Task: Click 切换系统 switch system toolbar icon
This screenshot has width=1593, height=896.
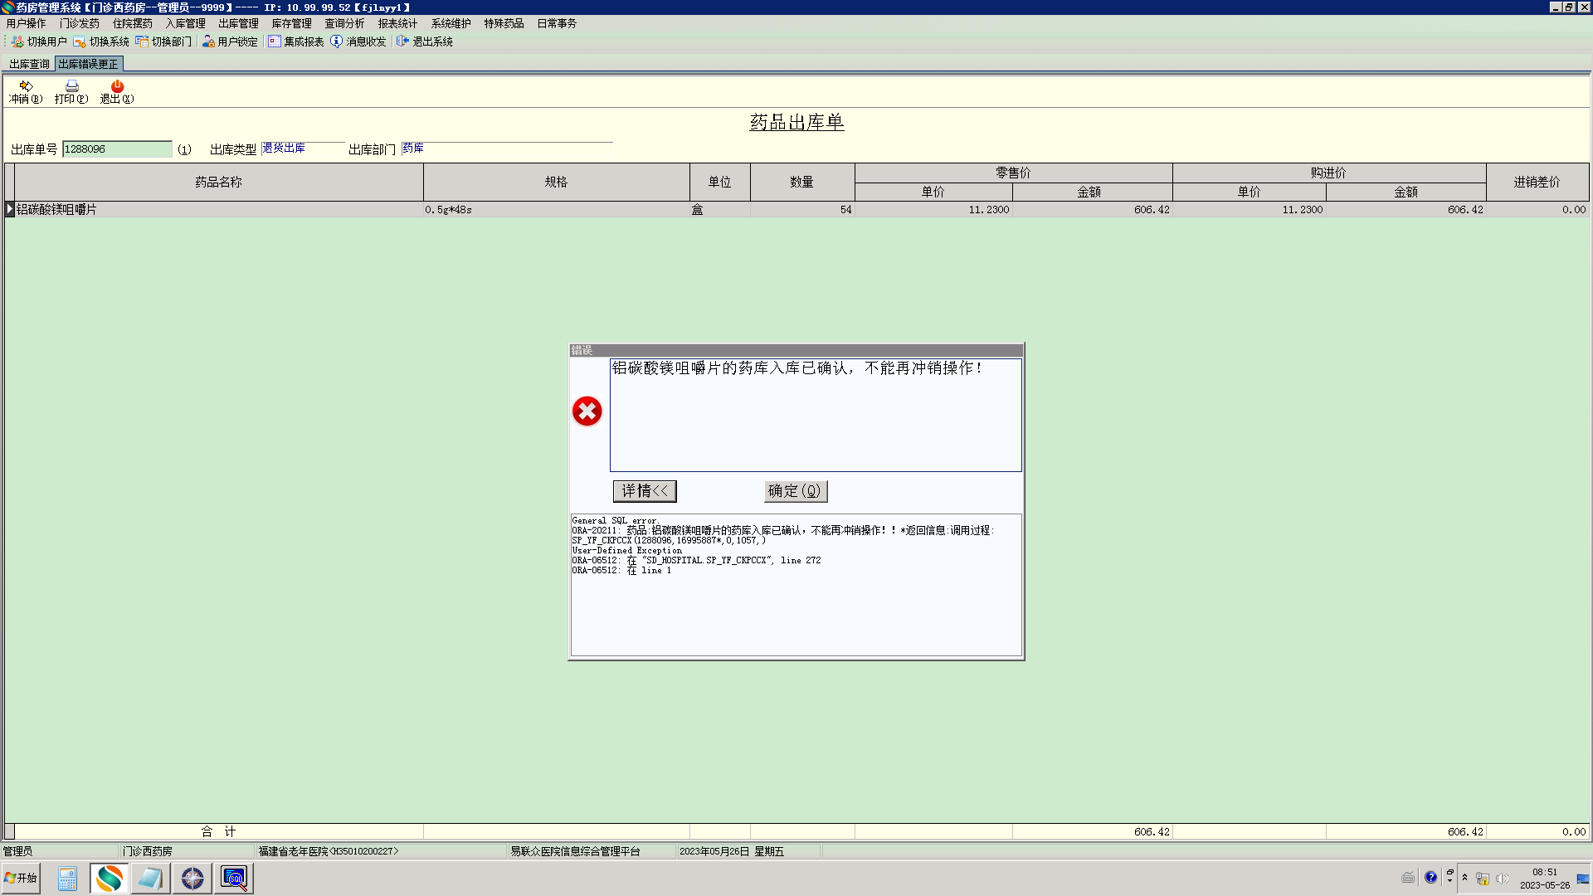Action: click(101, 41)
